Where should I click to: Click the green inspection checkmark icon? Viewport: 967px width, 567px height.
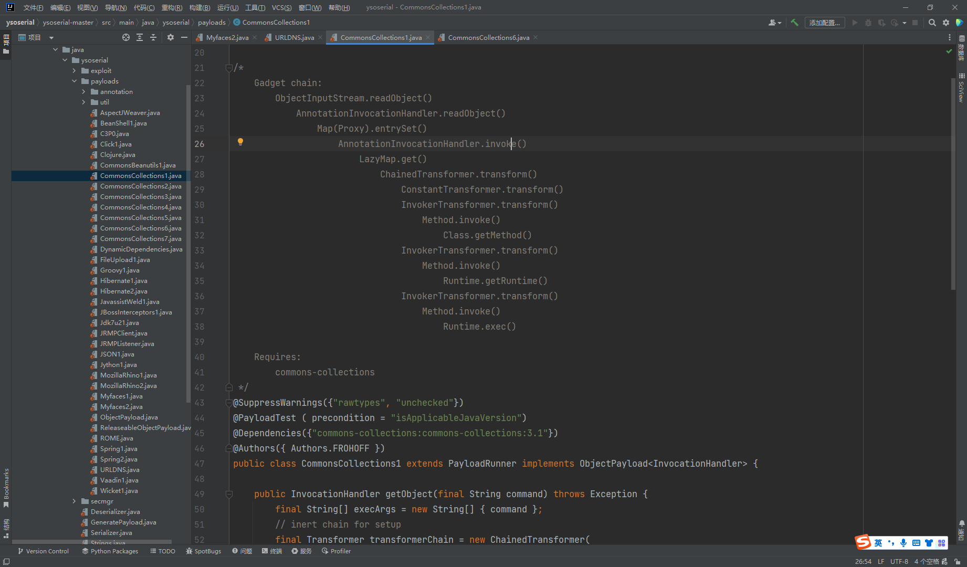(x=949, y=51)
